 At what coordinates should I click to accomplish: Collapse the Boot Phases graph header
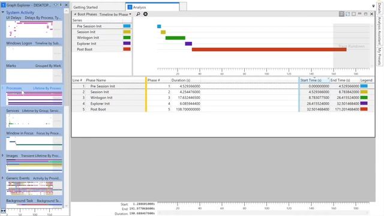[75, 14]
